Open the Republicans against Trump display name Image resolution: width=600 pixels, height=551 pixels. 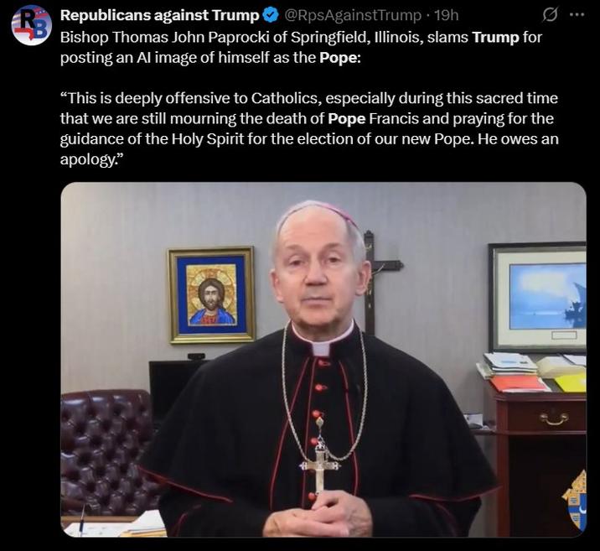click(160, 15)
